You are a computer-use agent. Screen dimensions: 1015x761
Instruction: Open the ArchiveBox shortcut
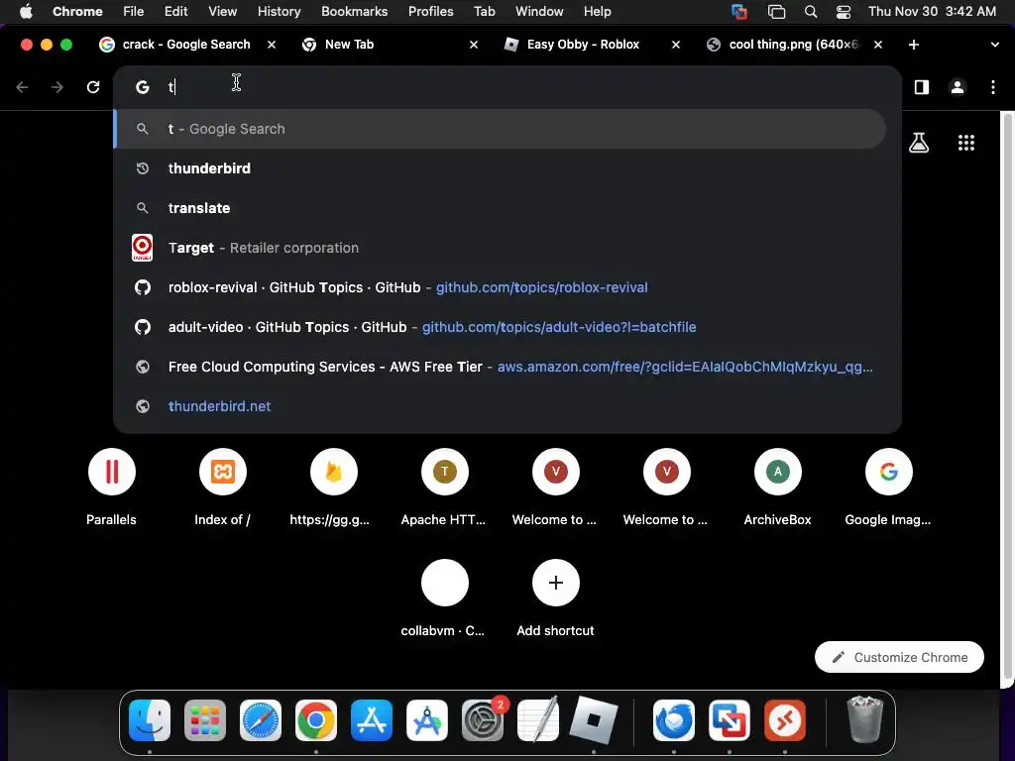coord(777,487)
